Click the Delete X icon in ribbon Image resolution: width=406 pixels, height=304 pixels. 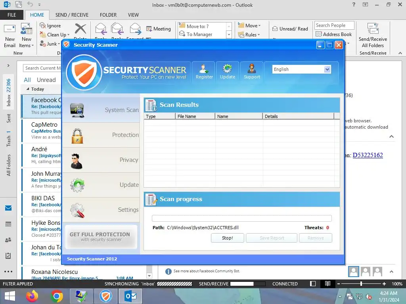[80, 29]
